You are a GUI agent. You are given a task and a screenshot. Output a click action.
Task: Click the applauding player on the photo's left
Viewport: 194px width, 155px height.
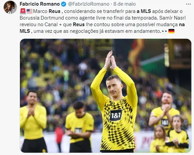point(33,122)
